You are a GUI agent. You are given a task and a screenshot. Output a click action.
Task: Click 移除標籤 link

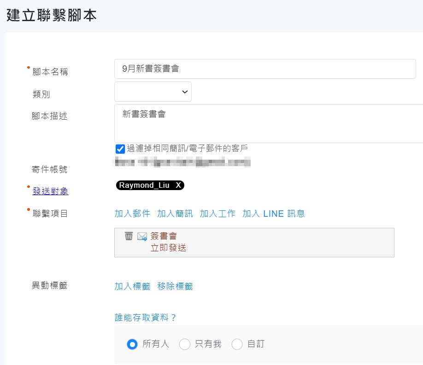[175, 286]
